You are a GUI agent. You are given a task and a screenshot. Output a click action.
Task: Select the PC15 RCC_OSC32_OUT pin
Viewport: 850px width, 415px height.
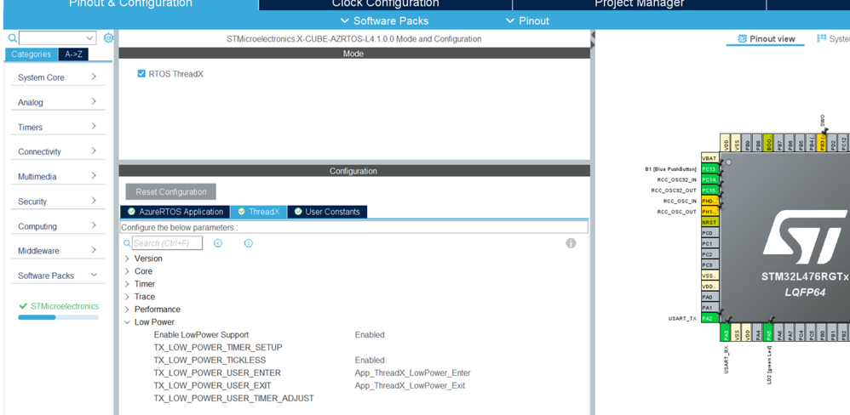(x=710, y=190)
